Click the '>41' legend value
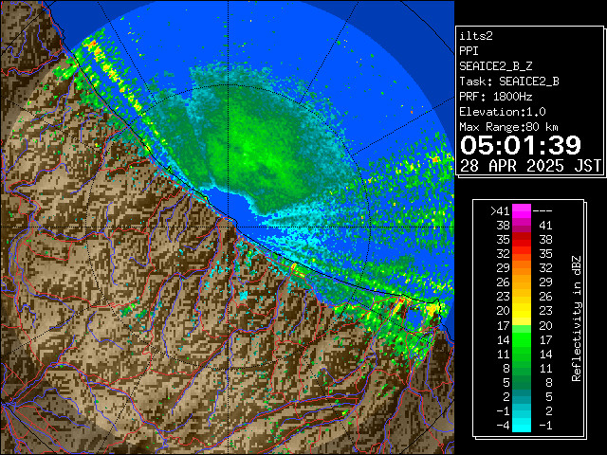 click(x=500, y=211)
